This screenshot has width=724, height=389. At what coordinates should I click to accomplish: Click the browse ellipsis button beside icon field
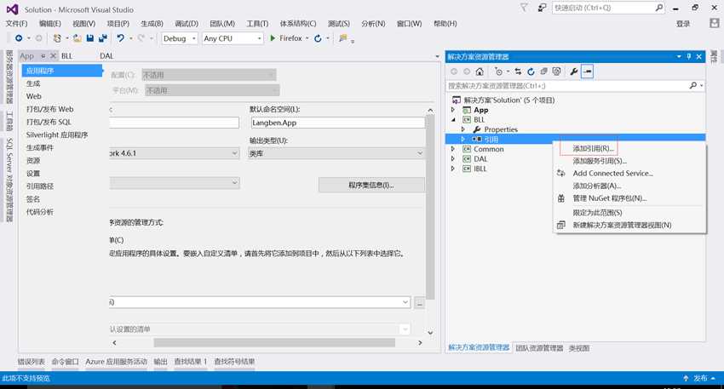pos(419,303)
